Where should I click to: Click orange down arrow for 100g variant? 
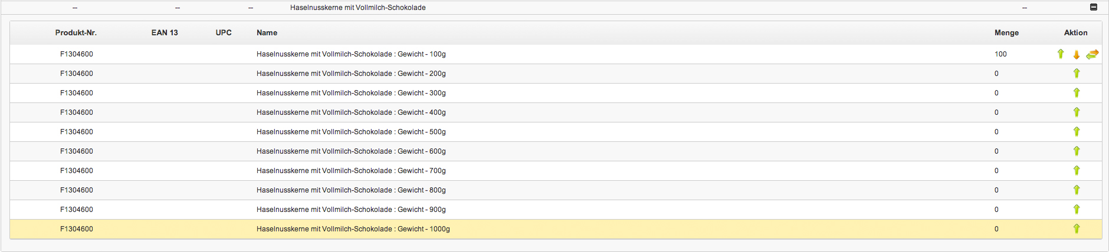pos(1077,55)
